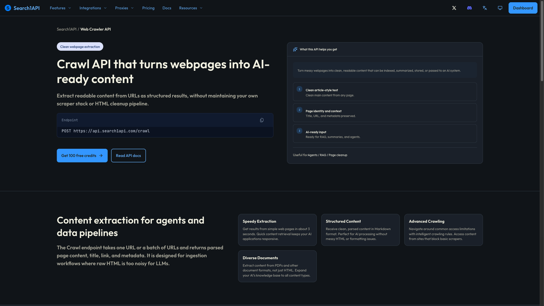This screenshot has height=306, width=544.
Task: Click the number 1 badge for Clean article-style text
Action: pos(299,89)
